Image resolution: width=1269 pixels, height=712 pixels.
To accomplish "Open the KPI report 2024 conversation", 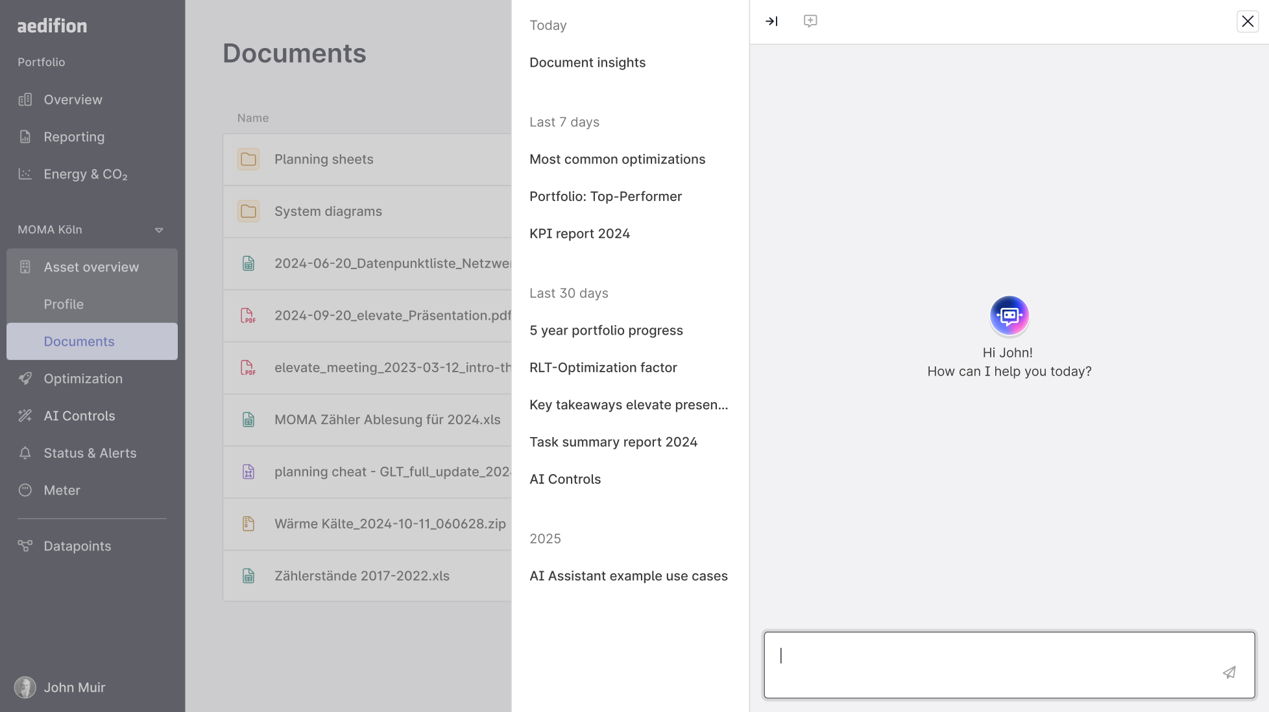I will click(579, 234).
